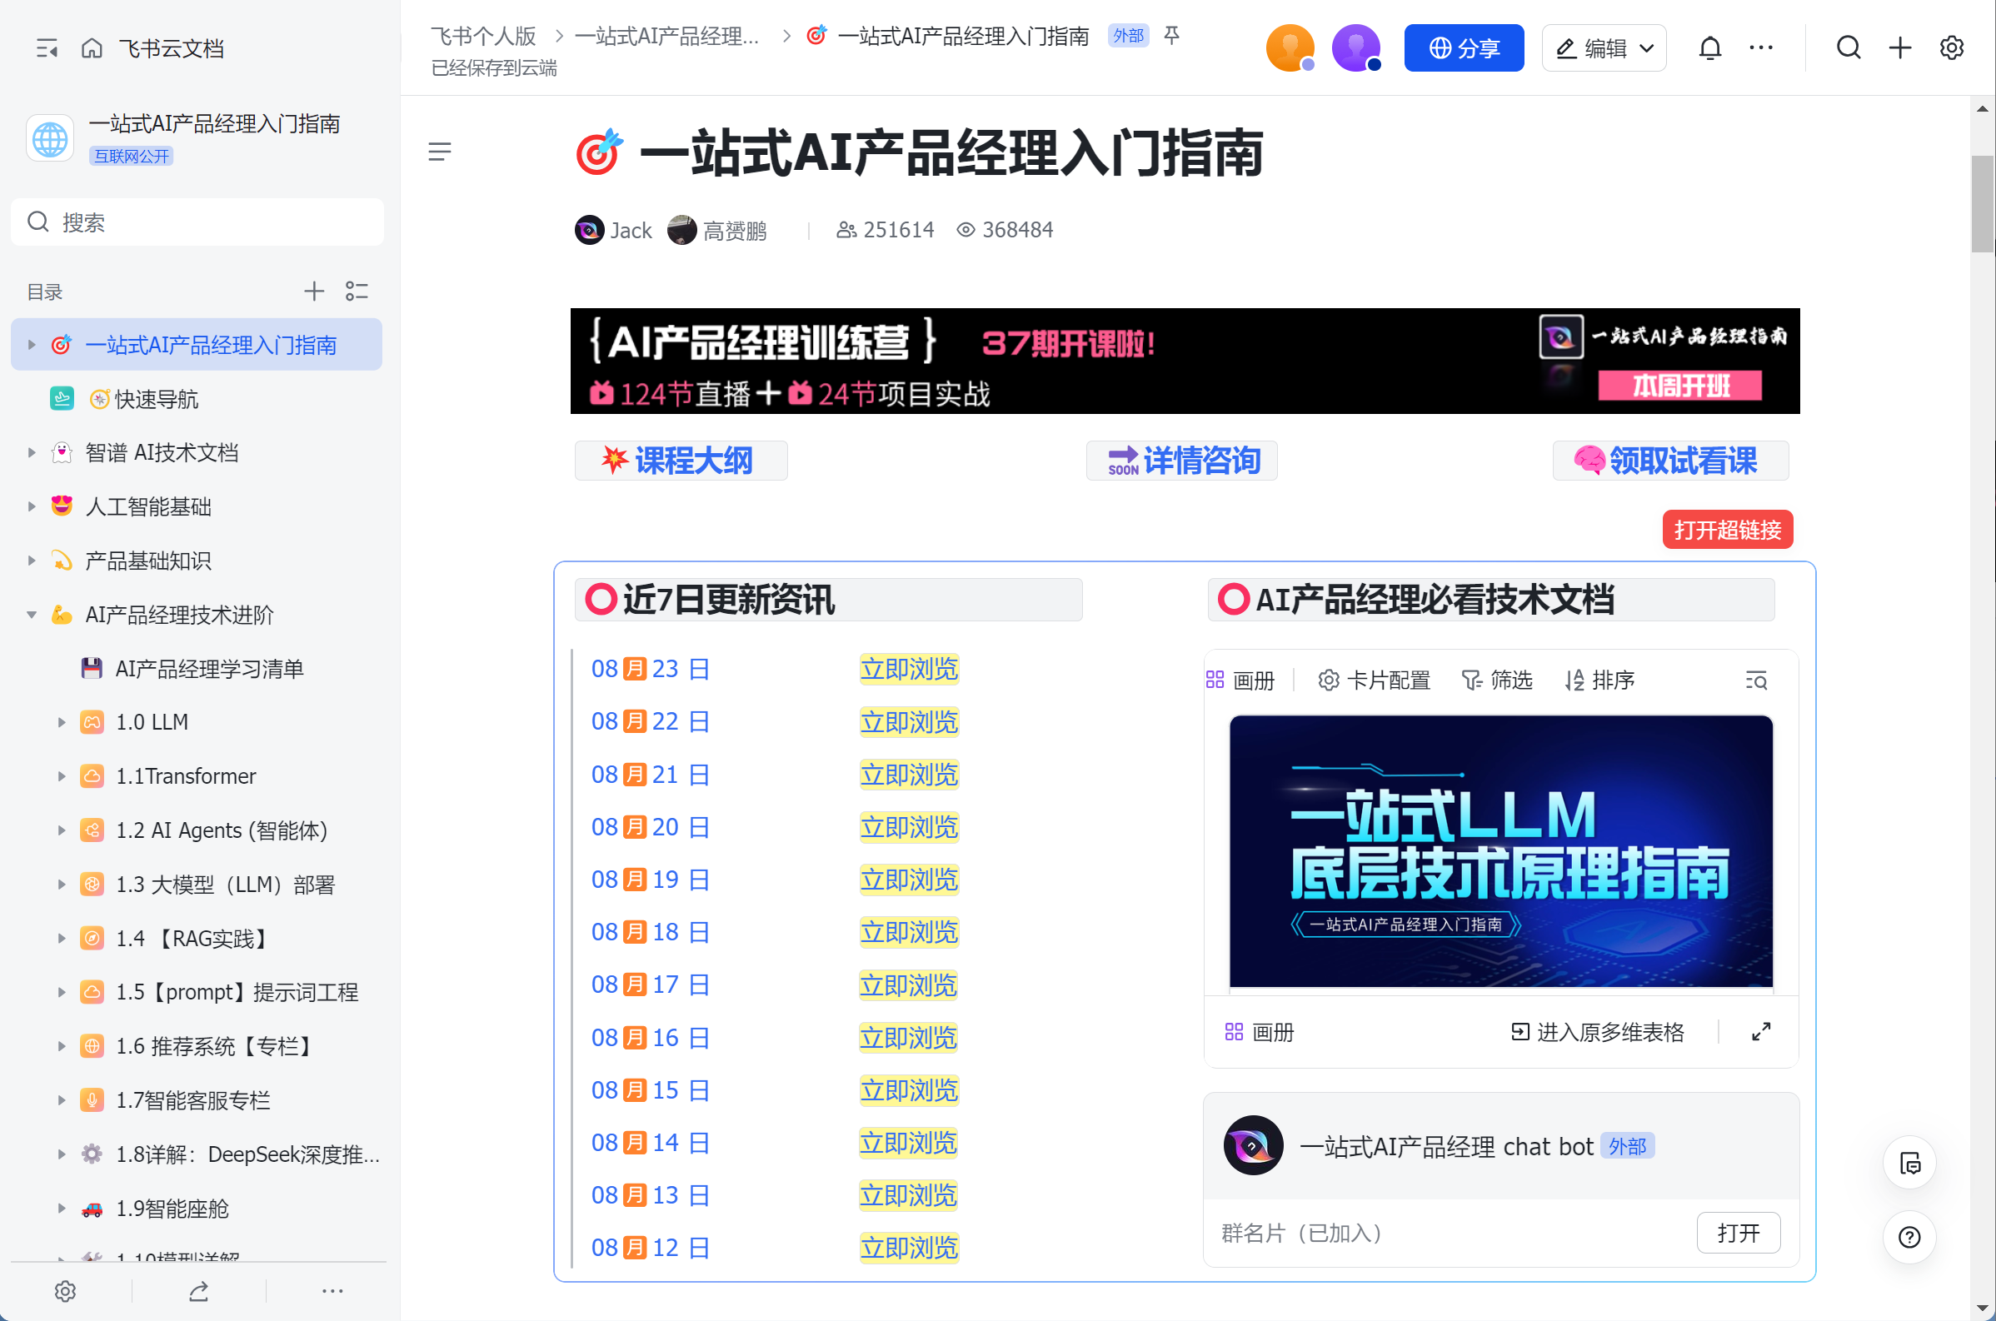Click the blue 分享 button
The width and height of the screenshot is (1996, 1321).
tap(1464, 48)
